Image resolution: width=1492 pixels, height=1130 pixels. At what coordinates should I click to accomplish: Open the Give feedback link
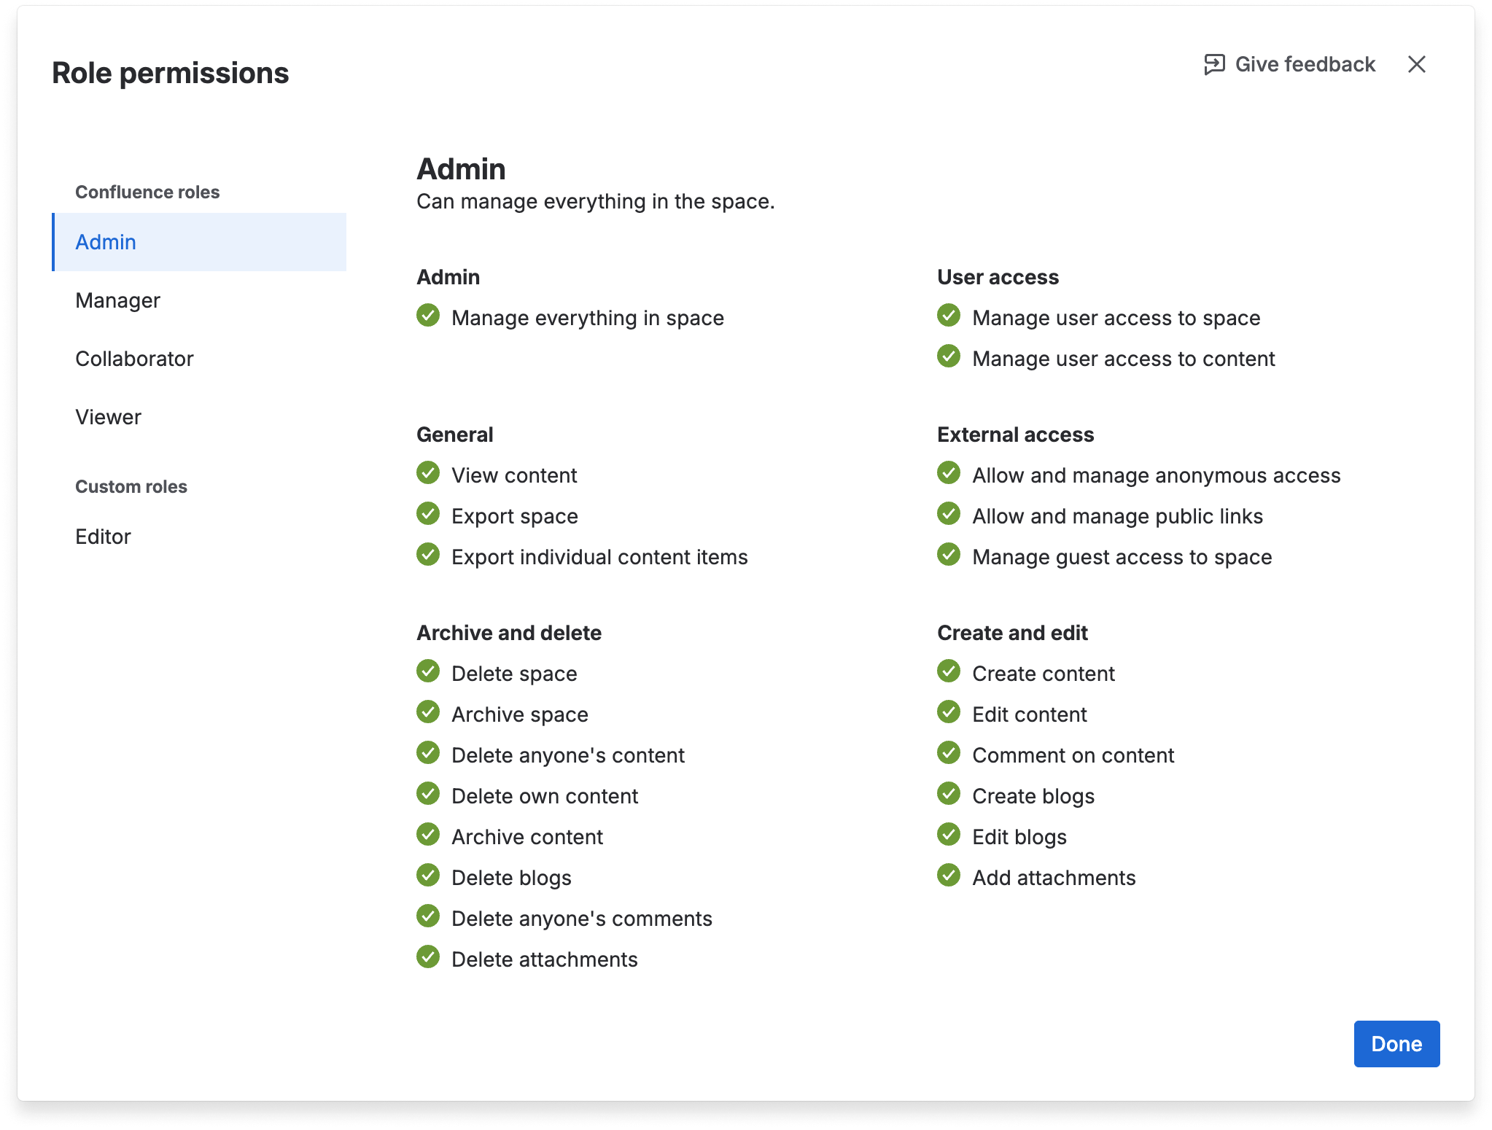coord(1305,64)
